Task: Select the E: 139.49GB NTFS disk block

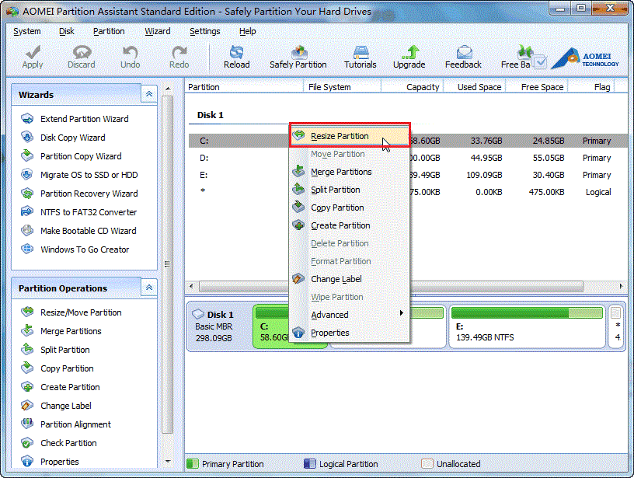Action: point(528,326)
